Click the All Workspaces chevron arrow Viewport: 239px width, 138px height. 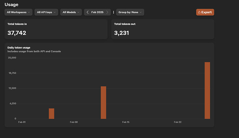[x=29, y=12]
